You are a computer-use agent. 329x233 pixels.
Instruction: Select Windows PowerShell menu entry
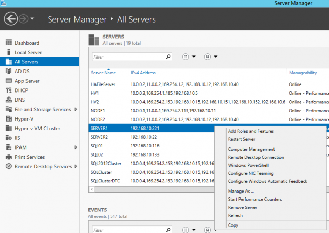[x=248, y=165]
